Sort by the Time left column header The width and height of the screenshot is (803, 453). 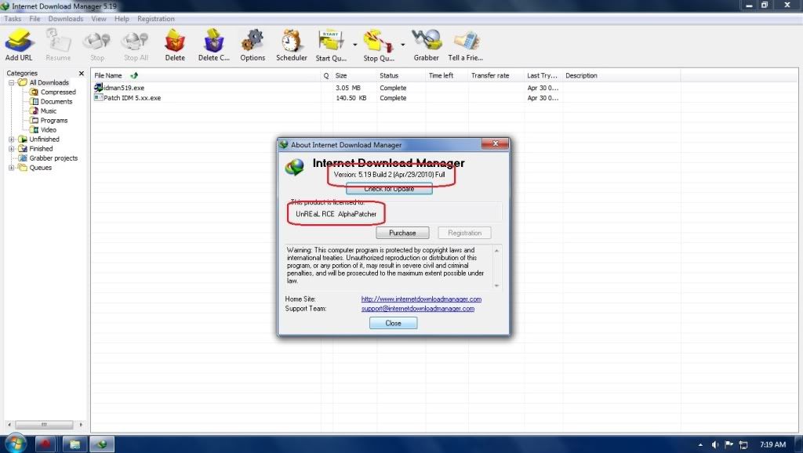pyautogui.click(x=446, y=76)
